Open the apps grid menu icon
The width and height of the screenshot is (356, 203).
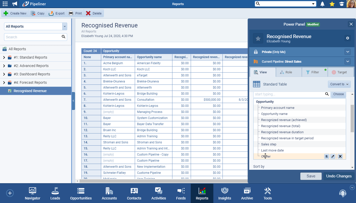pyautogui.click(x=5, y=4)
